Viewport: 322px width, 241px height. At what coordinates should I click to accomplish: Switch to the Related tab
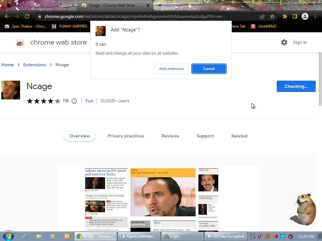tap(239, 136)
